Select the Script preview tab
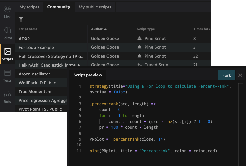 pos(88,75)
